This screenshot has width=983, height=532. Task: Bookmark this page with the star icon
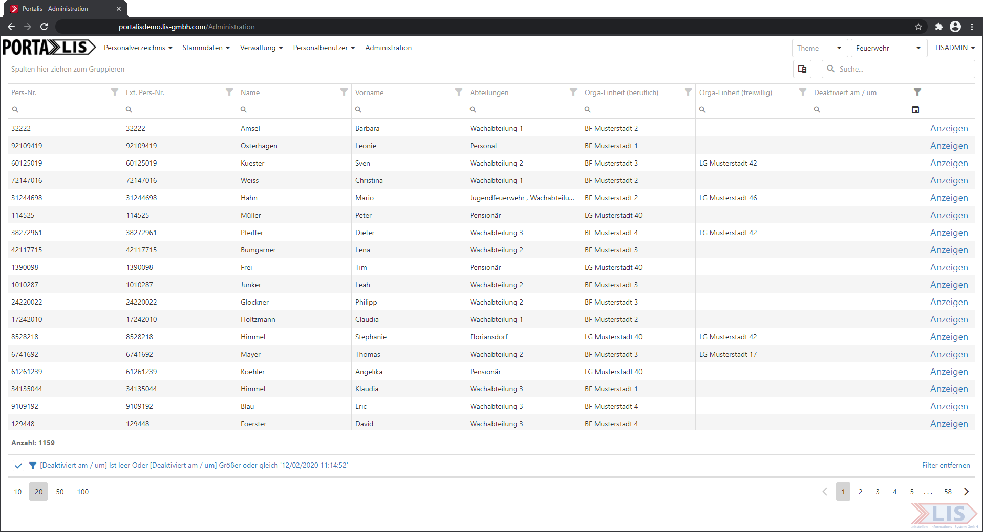point(918,27)
